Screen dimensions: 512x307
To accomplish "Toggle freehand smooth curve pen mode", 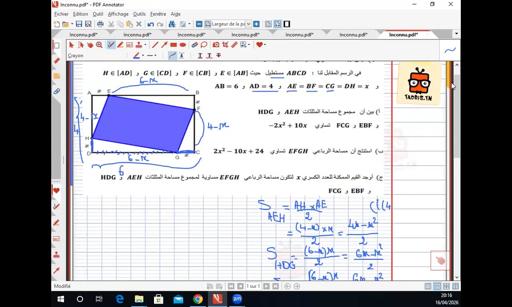I will 172,55.
